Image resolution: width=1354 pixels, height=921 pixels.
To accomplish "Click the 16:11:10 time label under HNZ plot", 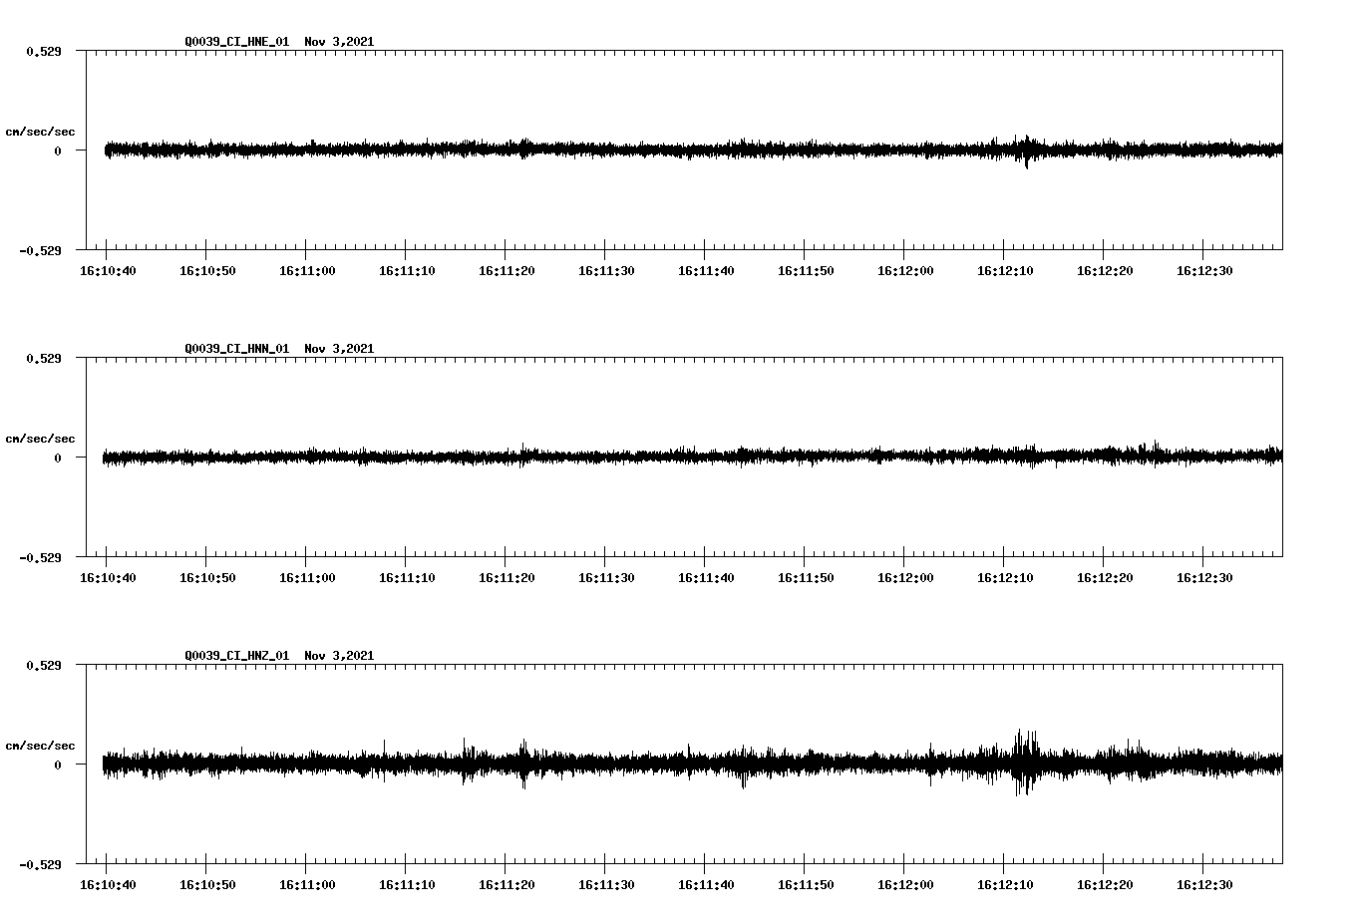I will point(407,885).
